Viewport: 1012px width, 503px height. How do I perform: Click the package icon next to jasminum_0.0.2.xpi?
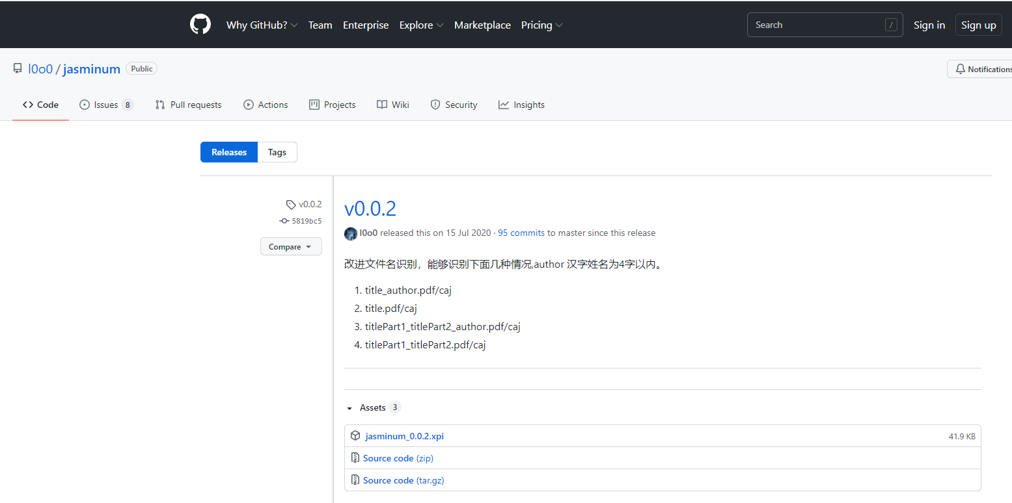[355, 435]
